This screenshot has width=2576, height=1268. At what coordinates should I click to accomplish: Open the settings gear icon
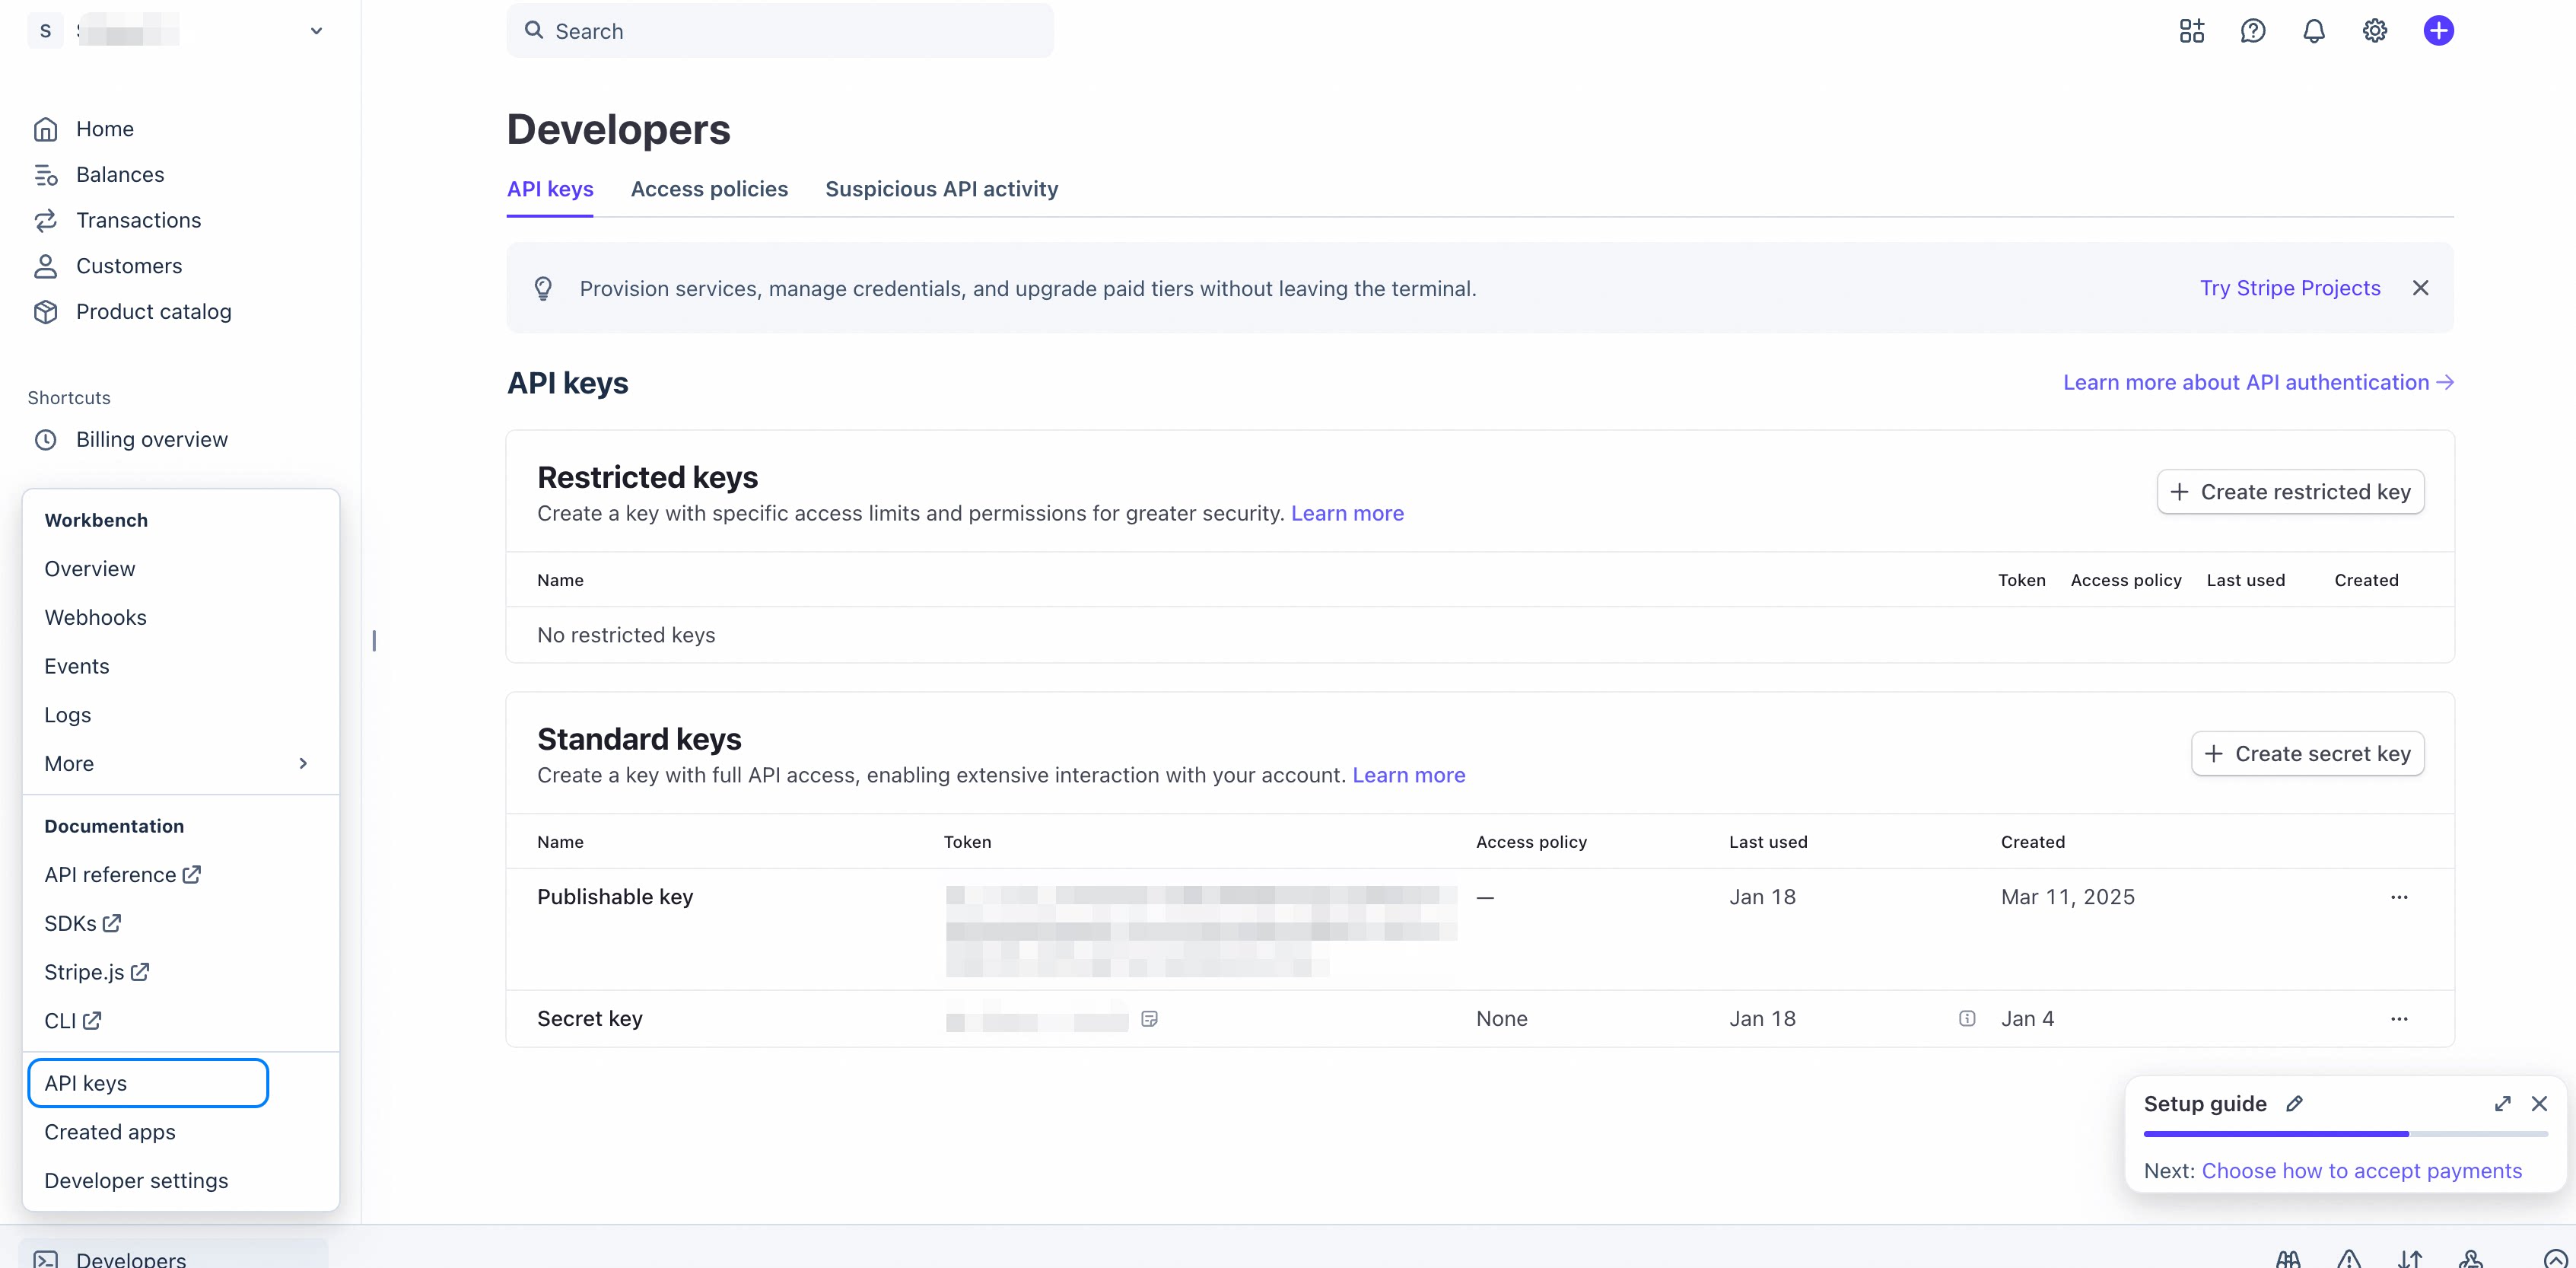coord(2375,31)
